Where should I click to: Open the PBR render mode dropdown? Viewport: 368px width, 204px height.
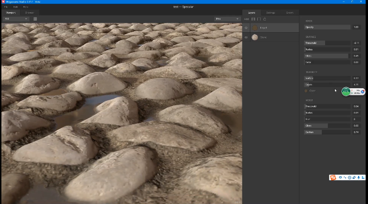point(15,19)
